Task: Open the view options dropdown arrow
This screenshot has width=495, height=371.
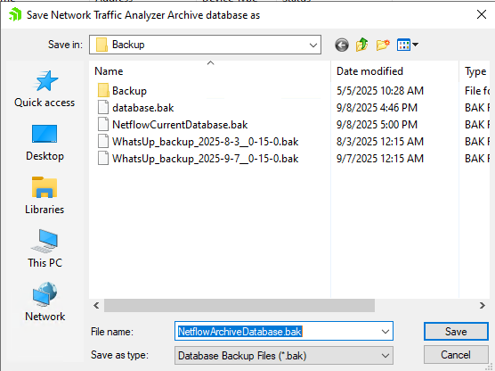Action: coord(416,45)
